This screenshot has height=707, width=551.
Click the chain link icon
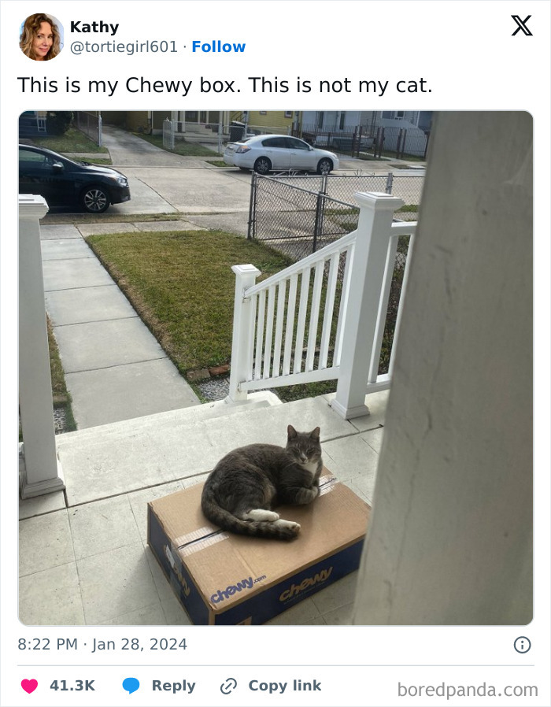pos(228,687)
